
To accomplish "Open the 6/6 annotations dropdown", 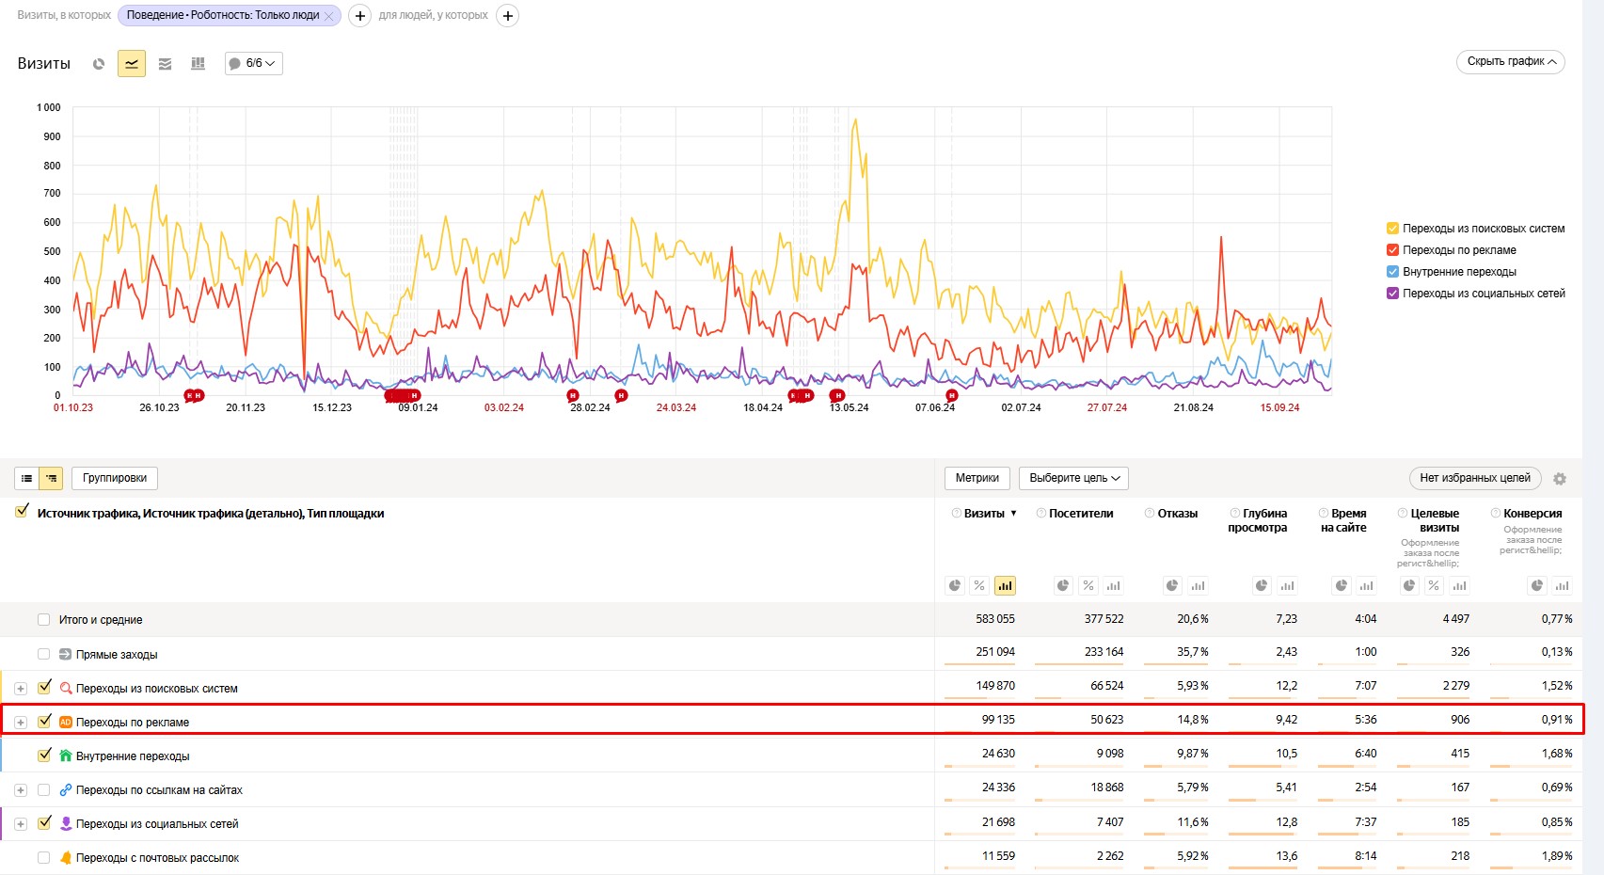I will click(254, 63).
